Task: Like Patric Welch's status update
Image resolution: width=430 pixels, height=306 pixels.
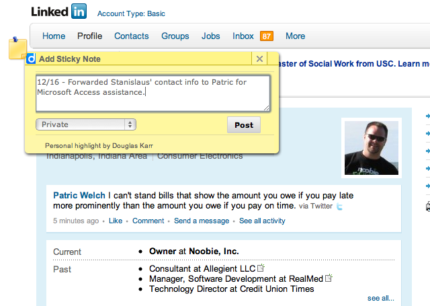Action: (116, 221)
